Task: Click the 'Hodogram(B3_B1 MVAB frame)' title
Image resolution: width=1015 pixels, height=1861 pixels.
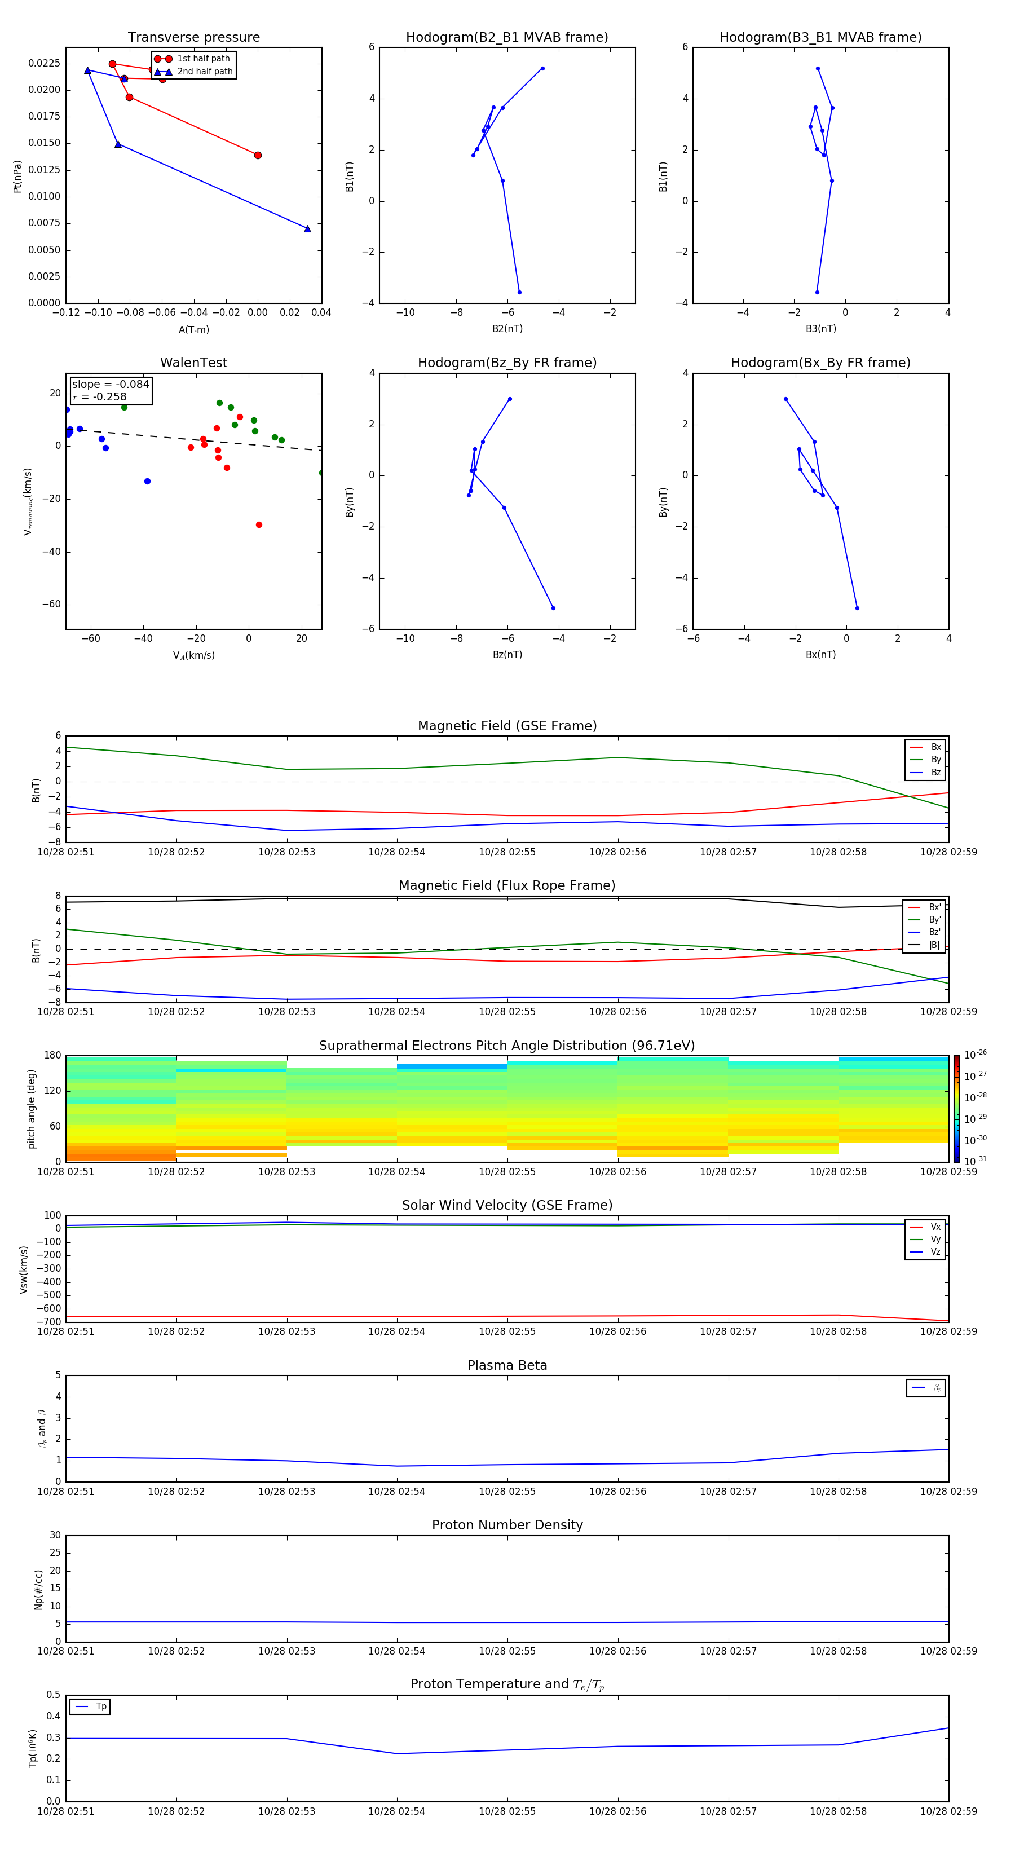Action: coord(820,37)
